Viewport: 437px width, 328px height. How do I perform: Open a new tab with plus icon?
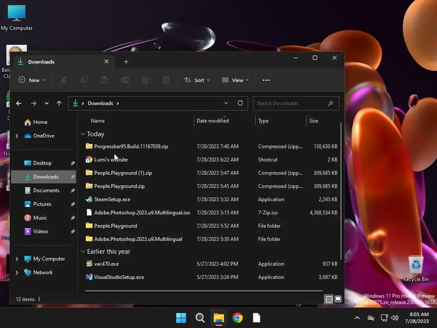(x=126, y=61)
